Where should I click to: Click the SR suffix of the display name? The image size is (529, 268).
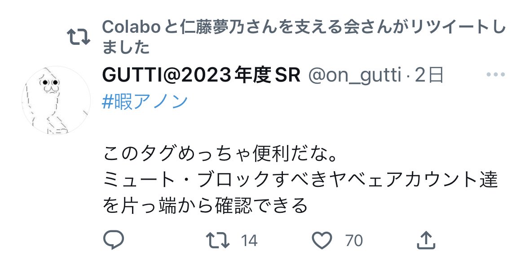(x=287, y=75)
